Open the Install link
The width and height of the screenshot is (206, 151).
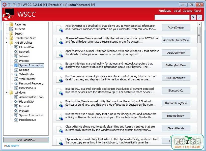pyautogui.click(x=177, y=11)
